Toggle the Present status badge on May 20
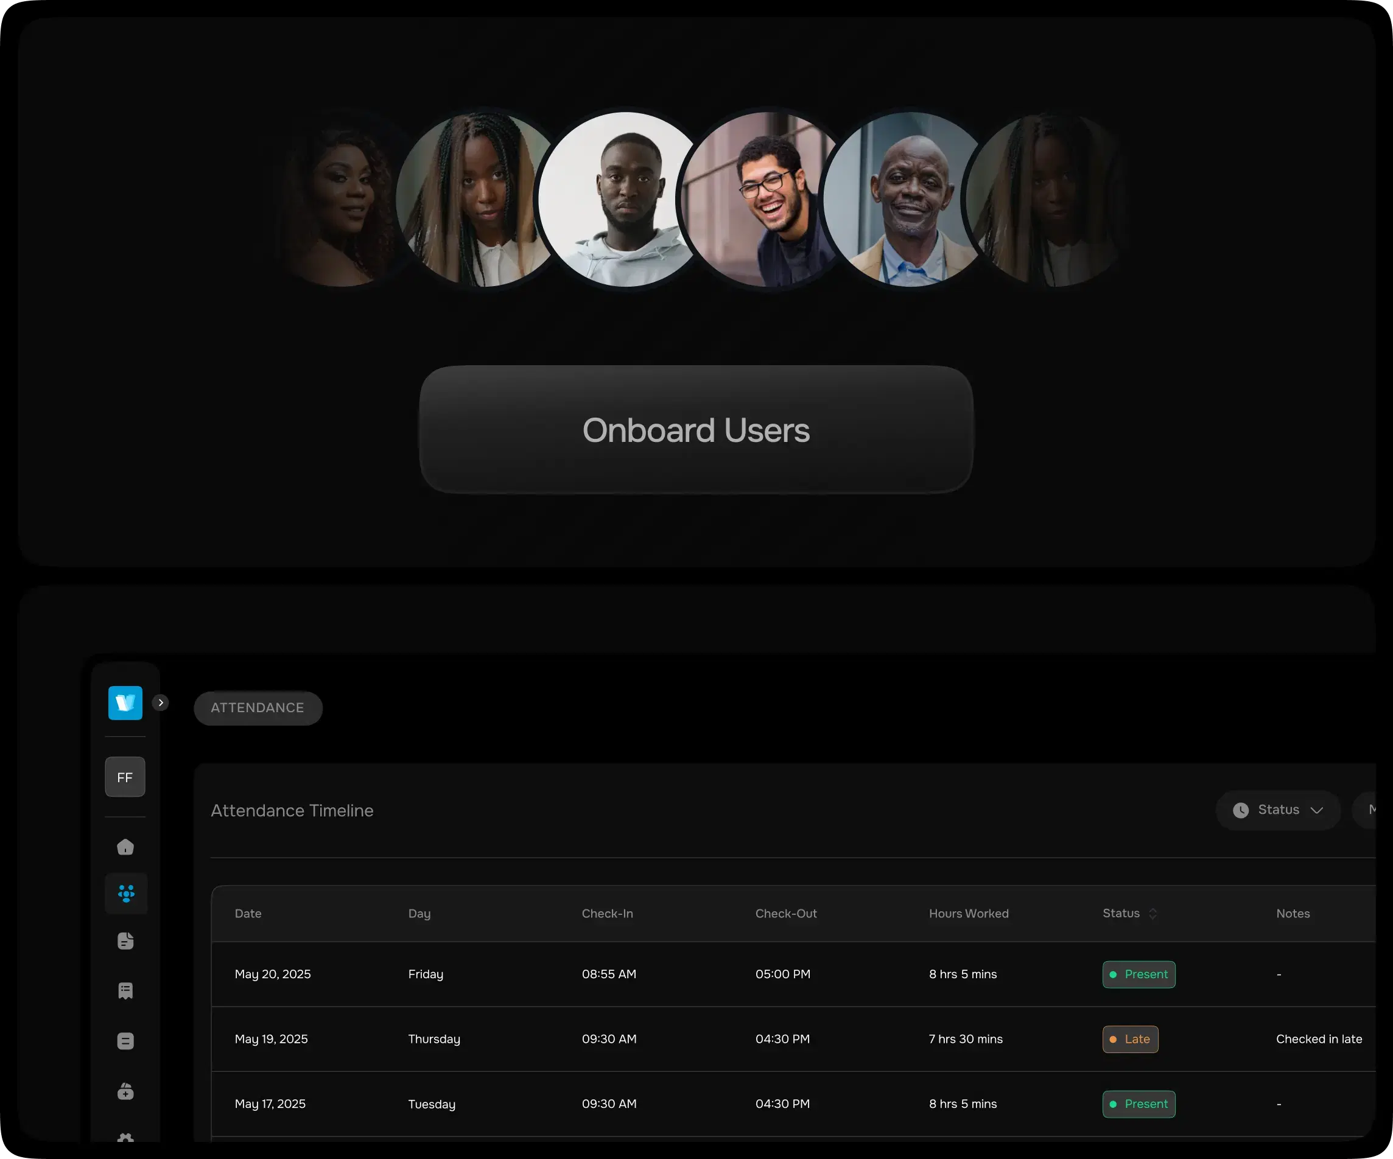1393x1159 pixels. (1139, 974)
